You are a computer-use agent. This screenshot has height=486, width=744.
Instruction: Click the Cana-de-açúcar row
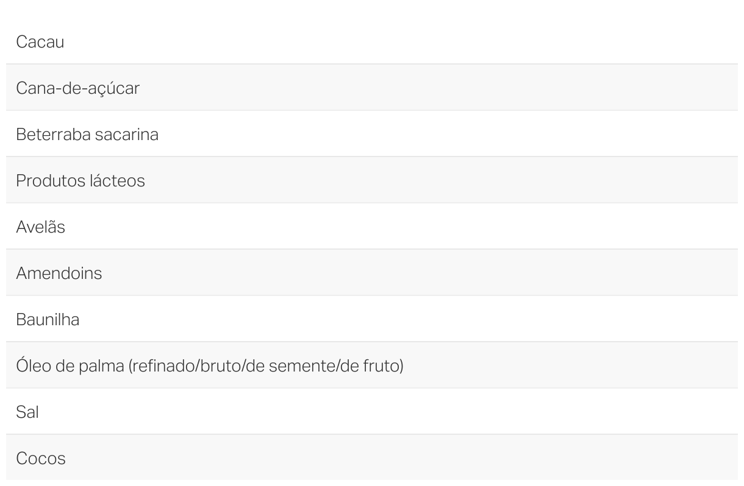[x=372, y=88]
